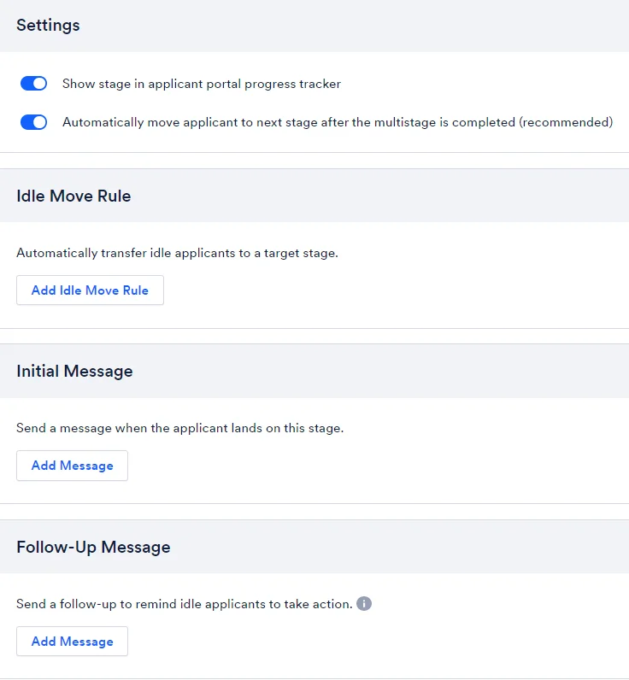Disable Show stage in applicant portal toggle

(x=34, y=83)
